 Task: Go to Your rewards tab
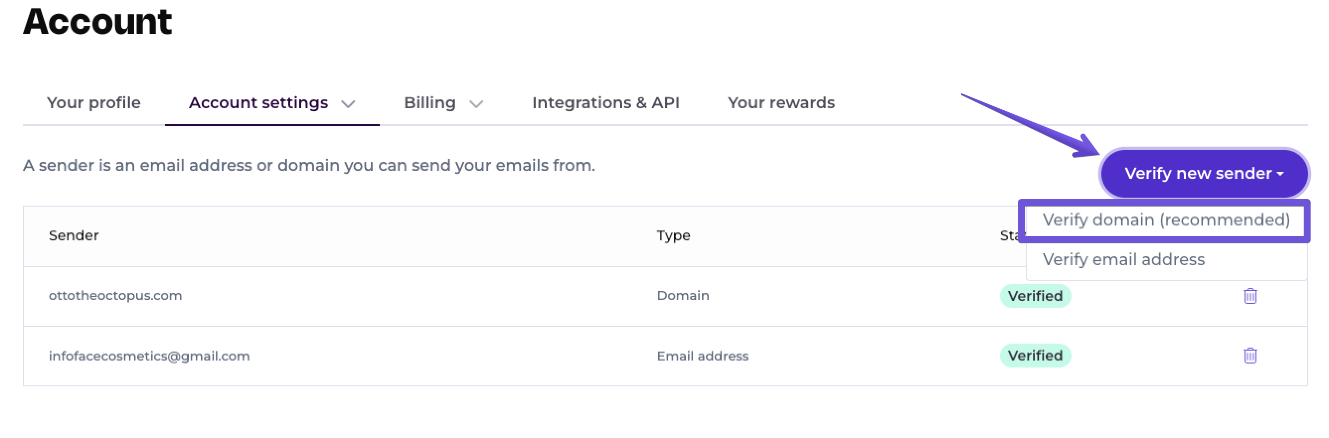[x=781, y=103]
